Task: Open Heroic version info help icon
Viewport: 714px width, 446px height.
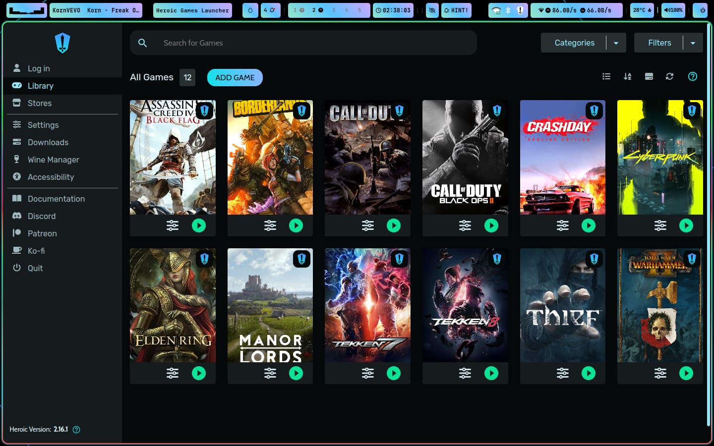Action: pyautogui.click(x=76, y=430)
